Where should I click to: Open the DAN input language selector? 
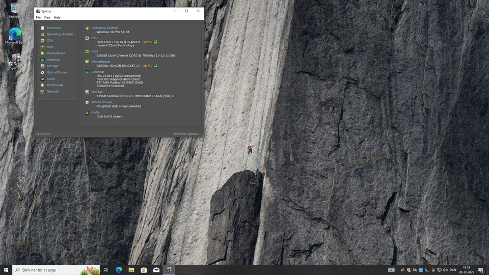pyautogui.click(x=452, y=270)
